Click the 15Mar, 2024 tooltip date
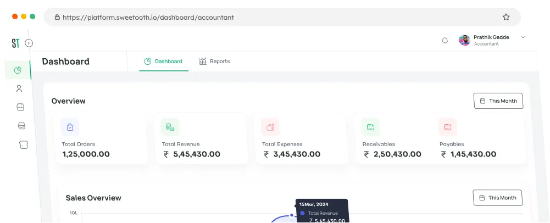This screenshot has width=550, height=223. click(x=314, y=204)
